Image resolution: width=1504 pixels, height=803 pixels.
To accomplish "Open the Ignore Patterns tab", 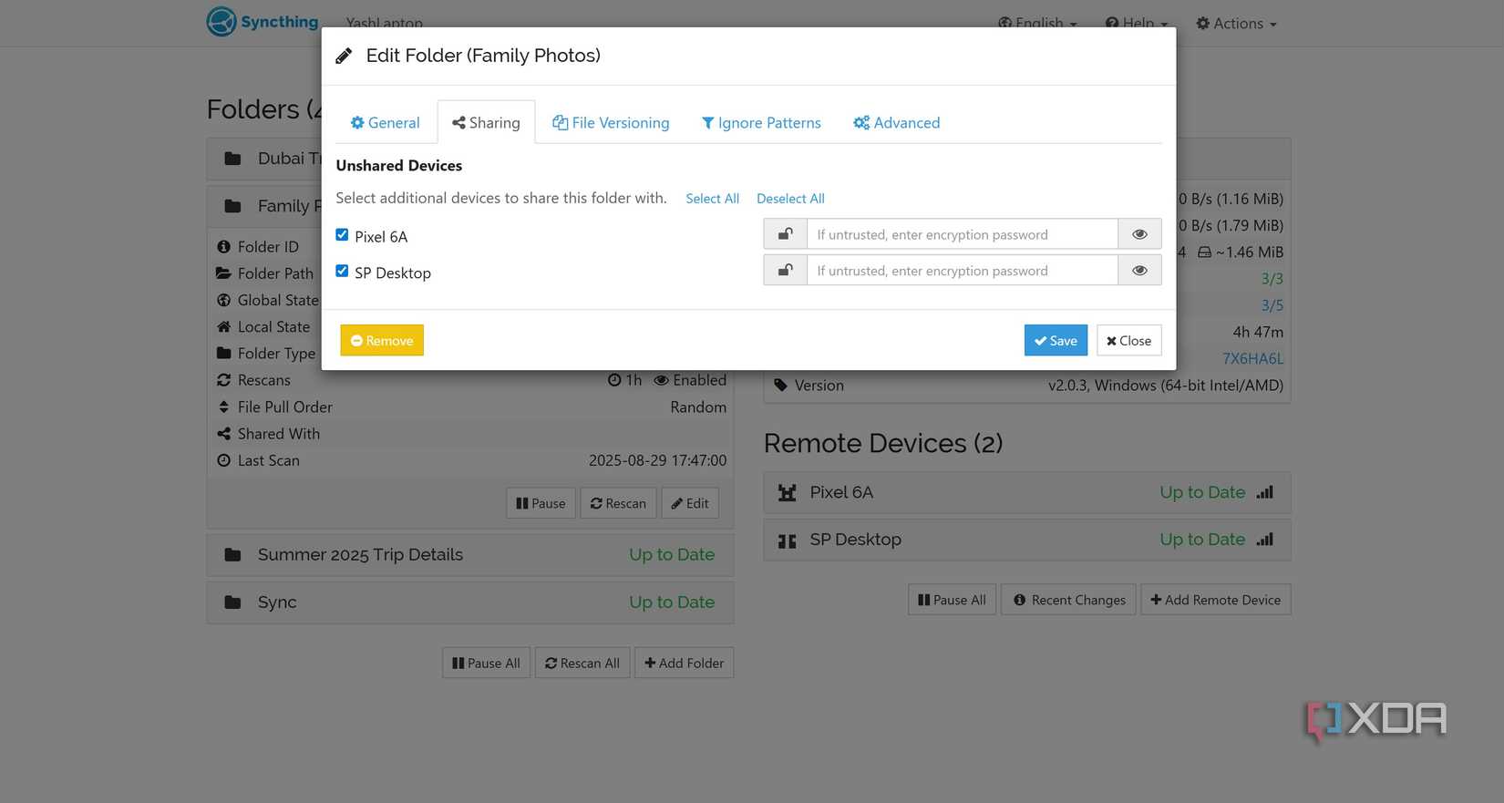I will point(761,123).
